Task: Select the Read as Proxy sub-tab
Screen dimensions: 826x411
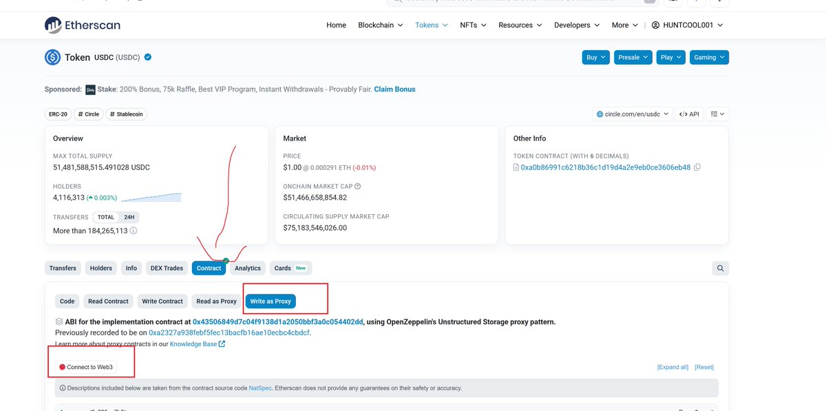Action: (x=217, y=302)
